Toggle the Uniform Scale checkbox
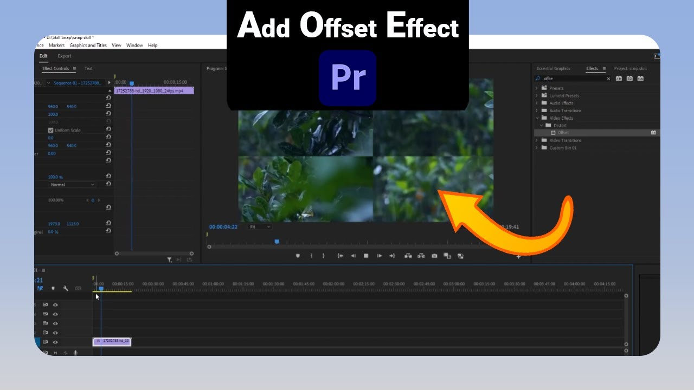The width and height of the screenshot is (694, 390). 51,130
